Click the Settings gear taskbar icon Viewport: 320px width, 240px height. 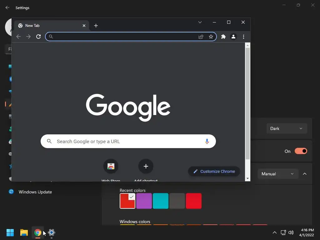coord(52,232)
